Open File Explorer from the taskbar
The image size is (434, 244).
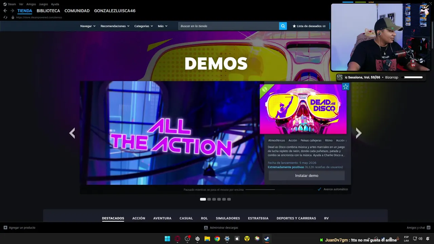pyautogui.click(x=207, y=239)
